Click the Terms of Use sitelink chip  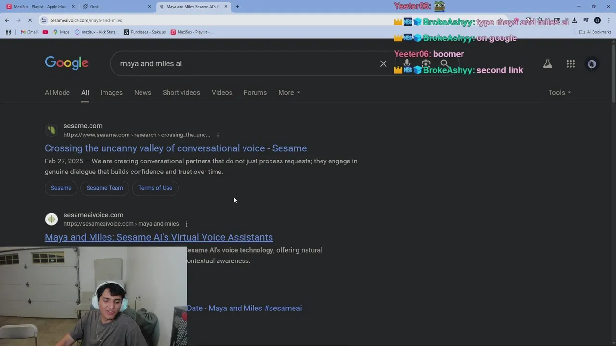click(x=155, y=188)
